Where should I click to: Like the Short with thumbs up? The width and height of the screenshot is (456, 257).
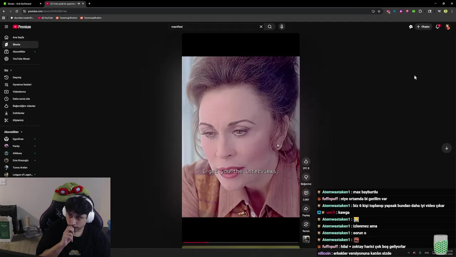pyautogui.click(x=306, y=161)
